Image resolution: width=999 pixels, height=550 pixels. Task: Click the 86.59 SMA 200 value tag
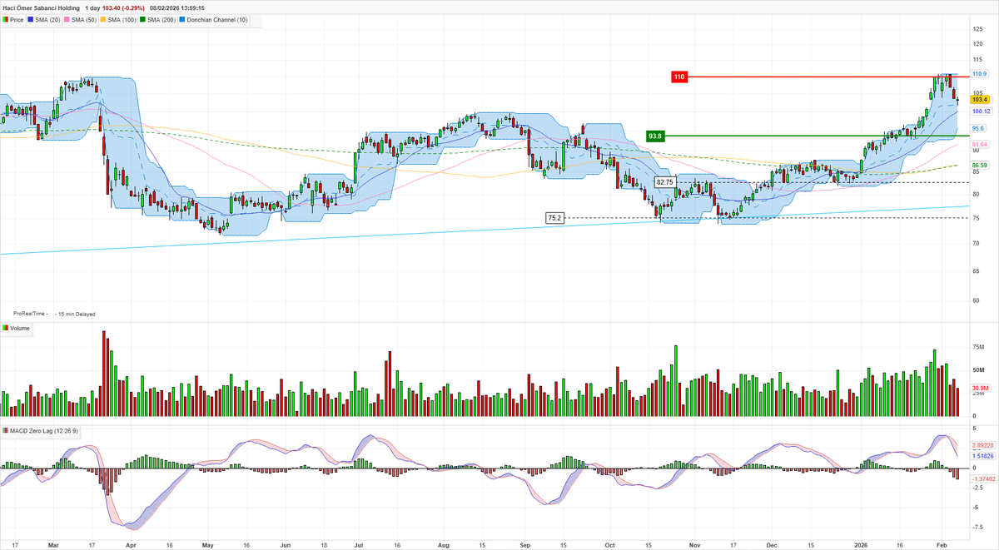[980, 166]
